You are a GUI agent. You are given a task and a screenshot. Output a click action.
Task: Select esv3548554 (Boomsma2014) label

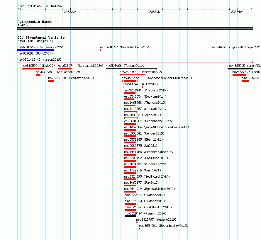coord(145,96)
